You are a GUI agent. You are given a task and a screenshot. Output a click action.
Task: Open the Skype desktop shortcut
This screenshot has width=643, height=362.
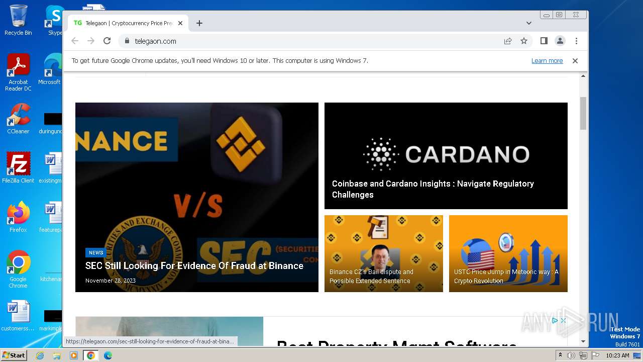pyautogui.click(x=54, y=20)
